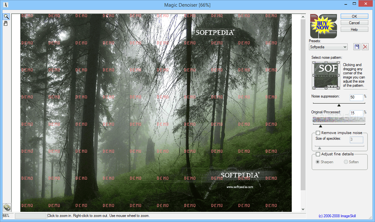
Task: Click the top-left handle of pattern thumbnail
Action: point(314,63)
